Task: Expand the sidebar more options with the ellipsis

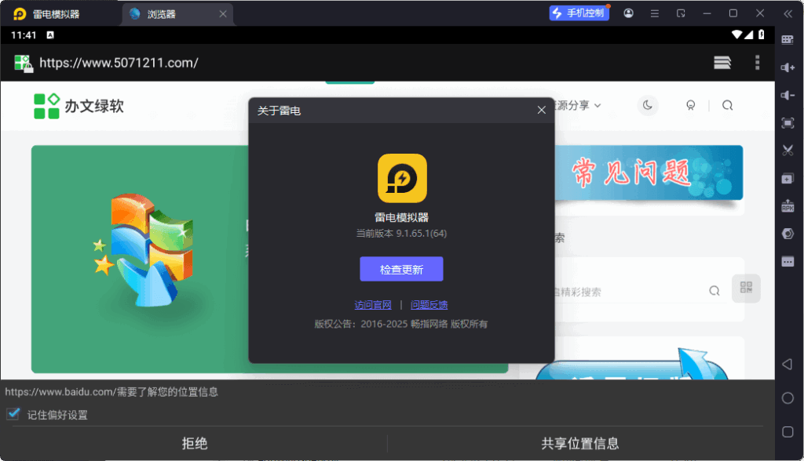Action: point(787,261)
